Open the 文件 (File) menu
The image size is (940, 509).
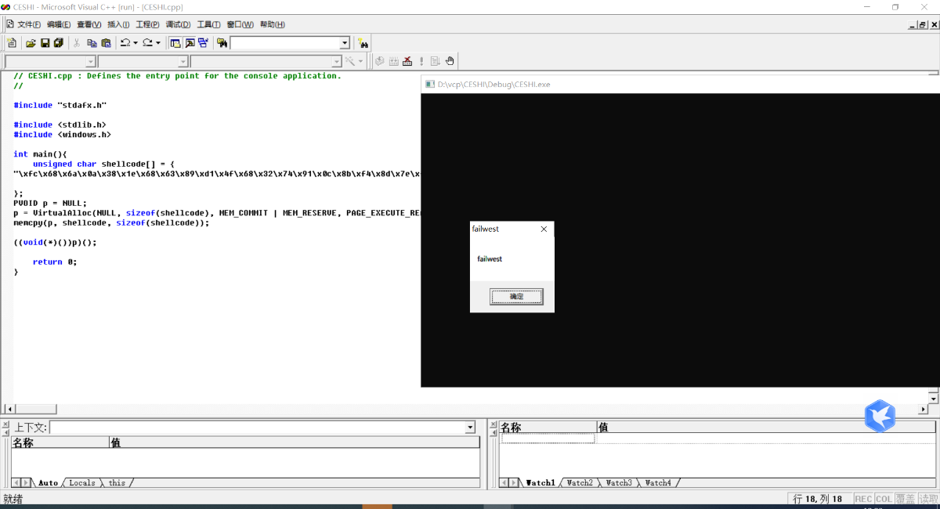point(29,24)
